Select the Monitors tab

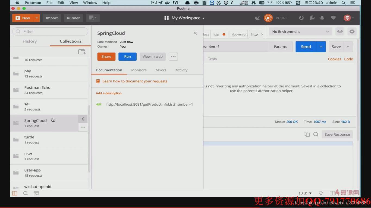click(139, 70)
